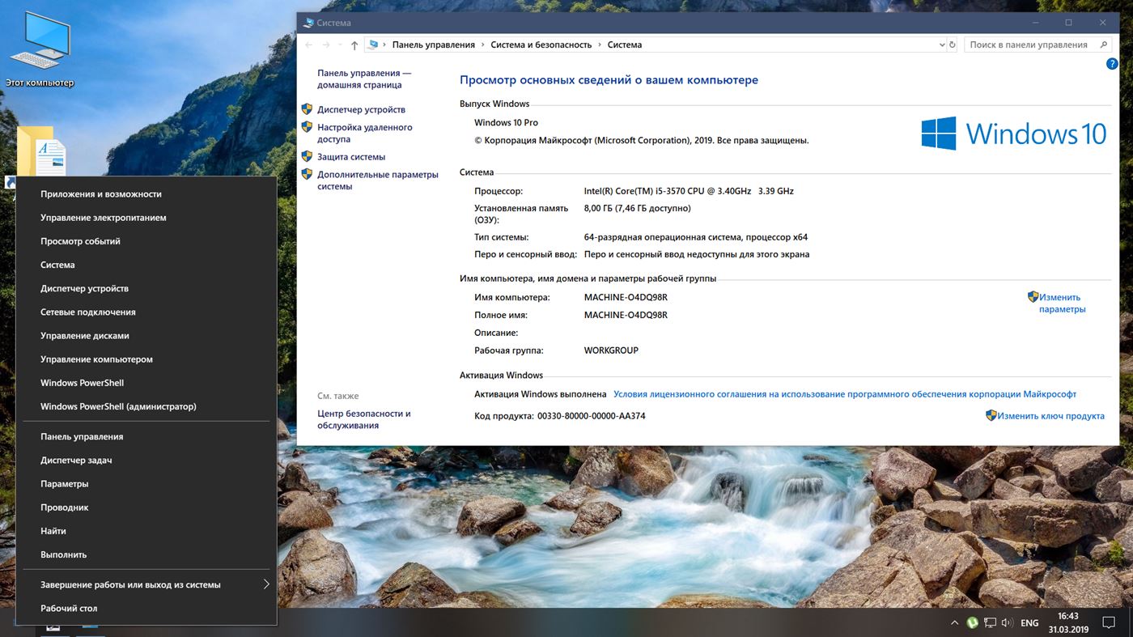This screenshot has width=1133, height=637.
Task: Click the shield icon beside Изменить ключ продукта
Action: (x=991, y=415)
